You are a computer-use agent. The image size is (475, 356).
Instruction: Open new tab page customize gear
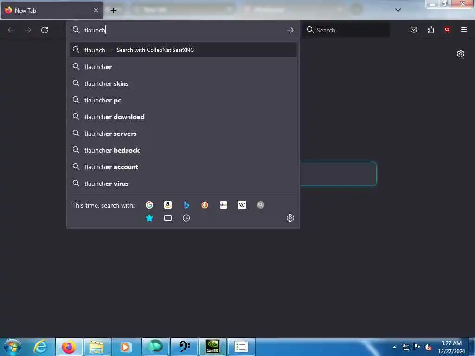pyautogui.click(x=461, y=54)
